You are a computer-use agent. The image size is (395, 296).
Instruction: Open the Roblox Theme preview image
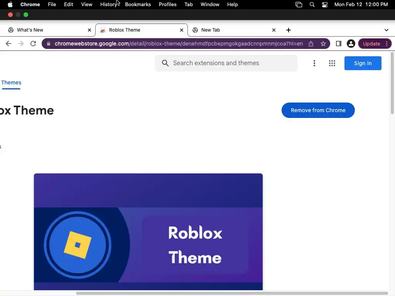148,232
